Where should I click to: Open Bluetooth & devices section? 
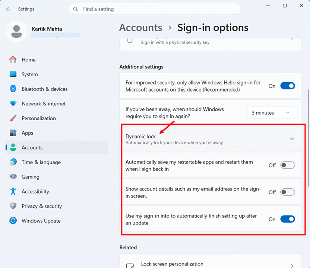pos(44,89)
